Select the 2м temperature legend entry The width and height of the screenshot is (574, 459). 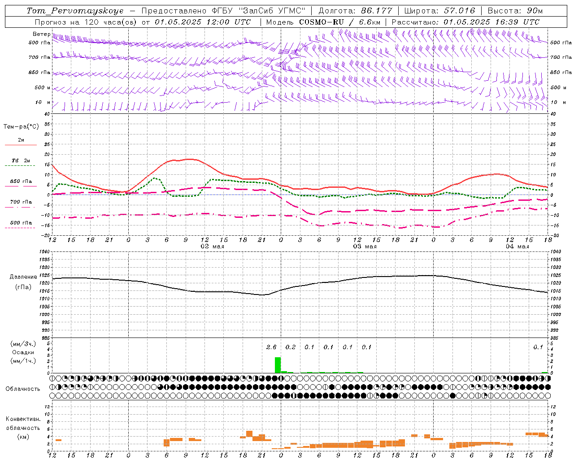(21, 140)
